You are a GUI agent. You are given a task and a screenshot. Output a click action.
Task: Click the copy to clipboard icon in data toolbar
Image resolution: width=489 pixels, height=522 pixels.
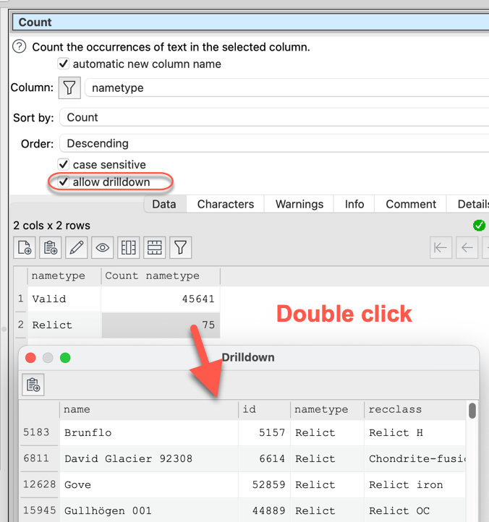[x=51, y=248]
